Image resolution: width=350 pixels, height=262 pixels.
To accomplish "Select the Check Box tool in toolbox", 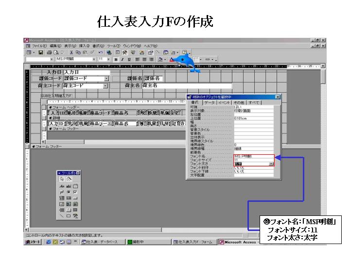I will [x=75, y=192].
